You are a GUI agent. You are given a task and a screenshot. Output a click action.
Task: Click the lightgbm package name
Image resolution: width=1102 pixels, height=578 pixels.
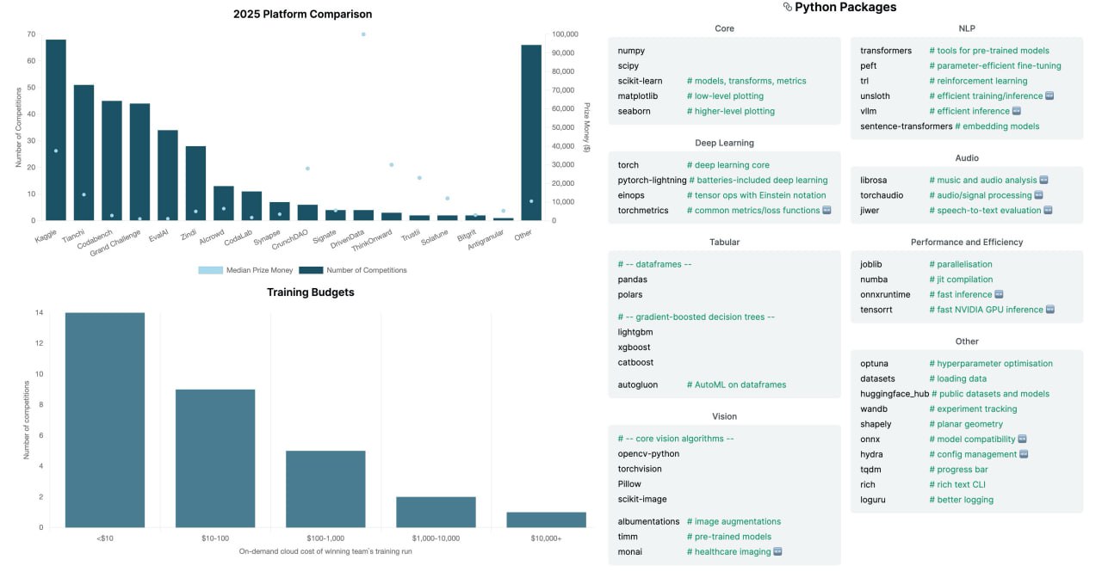point(635,332)
